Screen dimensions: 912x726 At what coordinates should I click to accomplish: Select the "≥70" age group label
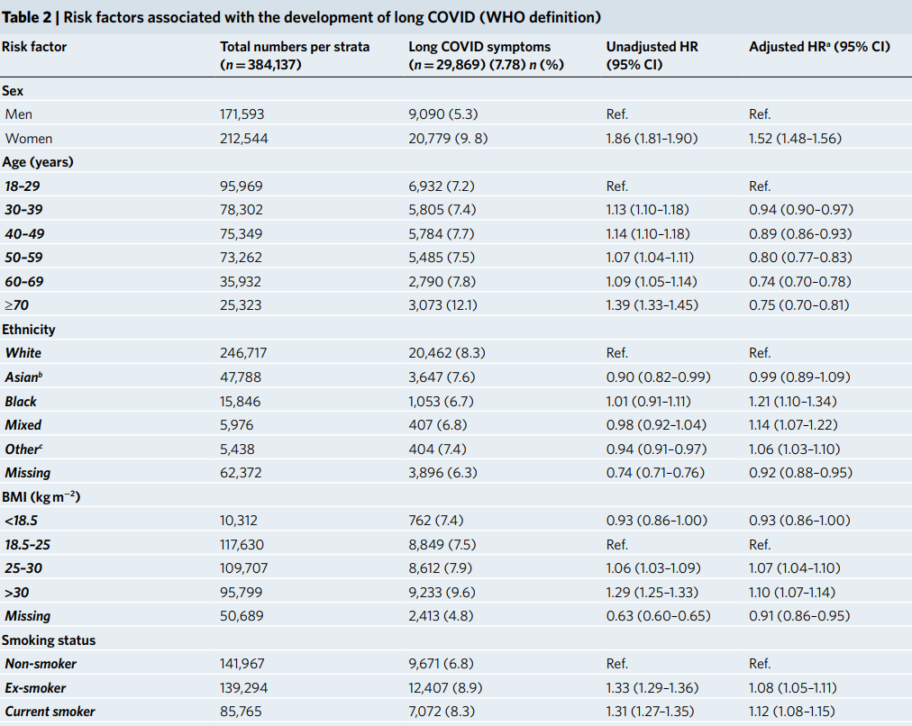(16, 305)
